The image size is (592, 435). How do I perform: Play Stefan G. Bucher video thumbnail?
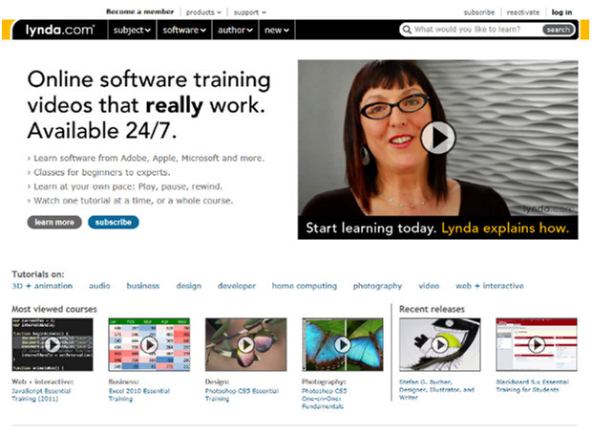[440, 344]
